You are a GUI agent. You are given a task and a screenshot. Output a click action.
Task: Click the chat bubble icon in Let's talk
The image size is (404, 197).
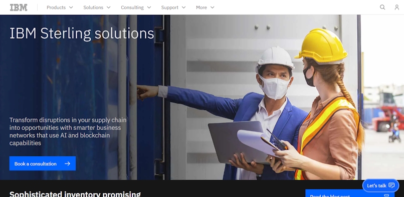click(x=391, y=185)
